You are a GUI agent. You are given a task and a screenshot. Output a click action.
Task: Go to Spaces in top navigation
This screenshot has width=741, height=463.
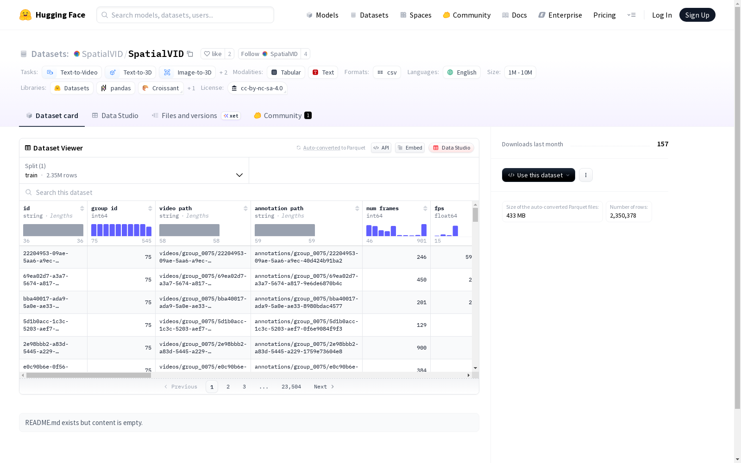[x=415, y=15]
